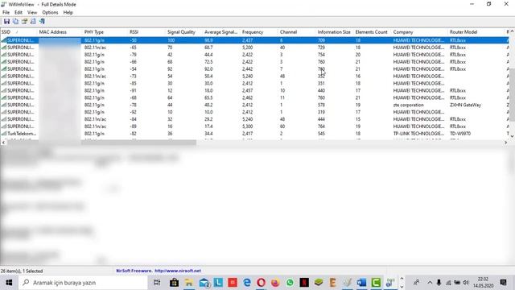Click the frequency cell '5,300'
515x290 pixels.
(x=247, y=126)
